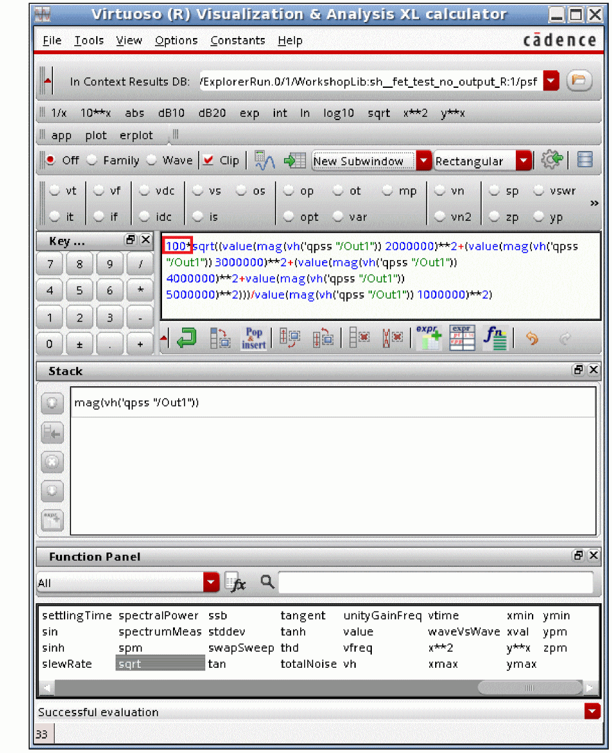Open the Tools menu
The image size is (612, 753).
89,40
